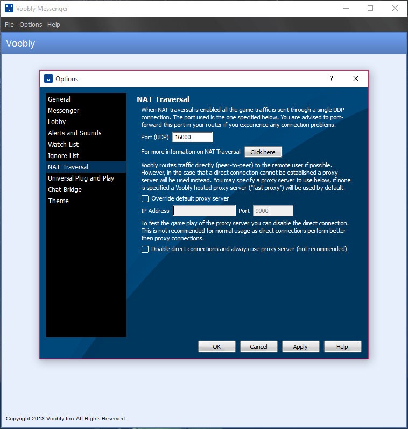Select Messenger options category
This screenshot has height=429, width=408.
tap(86, 111)
